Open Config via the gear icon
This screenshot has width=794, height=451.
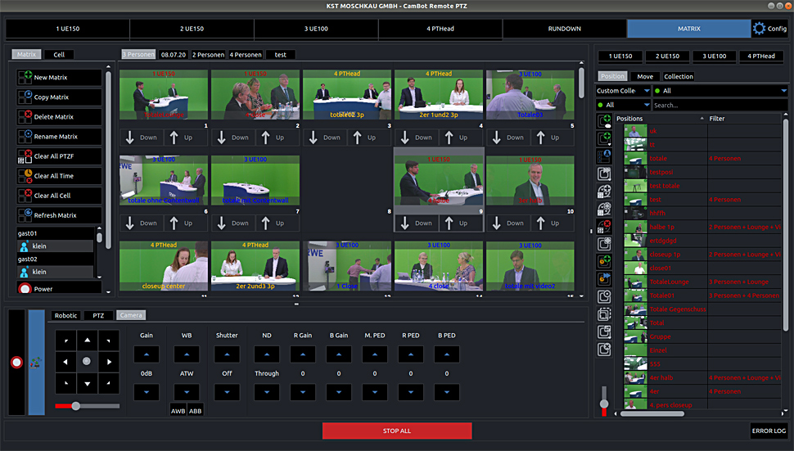[760, 29]
